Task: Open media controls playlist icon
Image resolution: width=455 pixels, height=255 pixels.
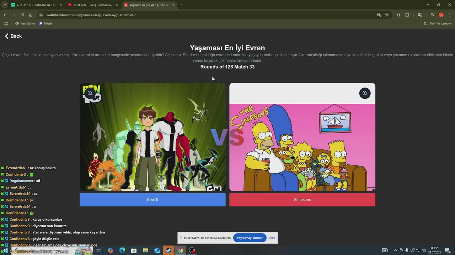Action: [x=433, y=15]
